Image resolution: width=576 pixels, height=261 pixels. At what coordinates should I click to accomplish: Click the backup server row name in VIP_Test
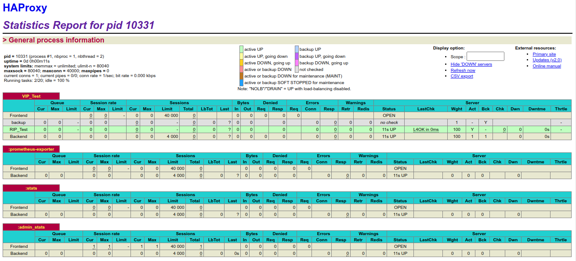point(19,123)
